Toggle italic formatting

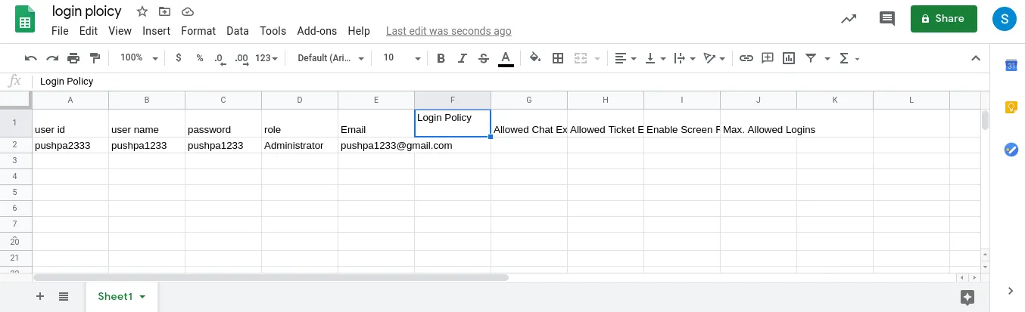[463, 58]
